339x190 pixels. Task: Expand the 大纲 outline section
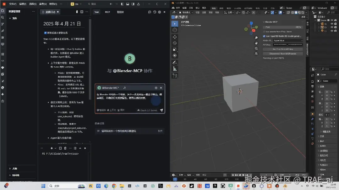10,168
